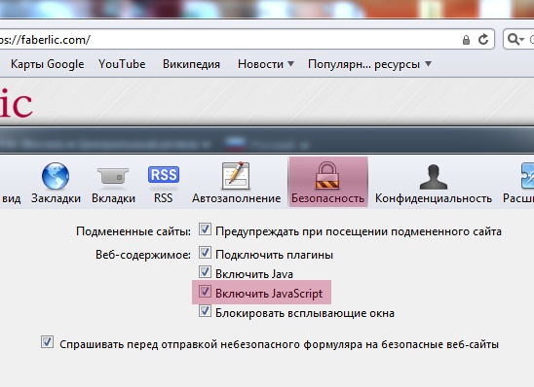This screenshot has width=534, height=387.
Task: Select the Безопасность preferences pane
Action: [x=327, y=182]
